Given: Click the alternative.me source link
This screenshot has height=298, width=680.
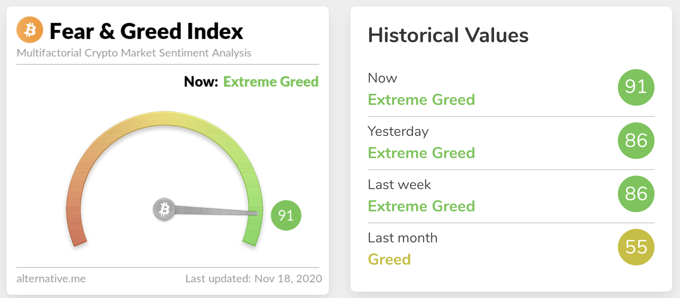Looking at the screenshot, I should click(x=51, y=279).
